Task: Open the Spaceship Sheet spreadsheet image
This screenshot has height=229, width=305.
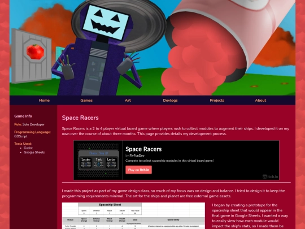Action: coord(133,216)
